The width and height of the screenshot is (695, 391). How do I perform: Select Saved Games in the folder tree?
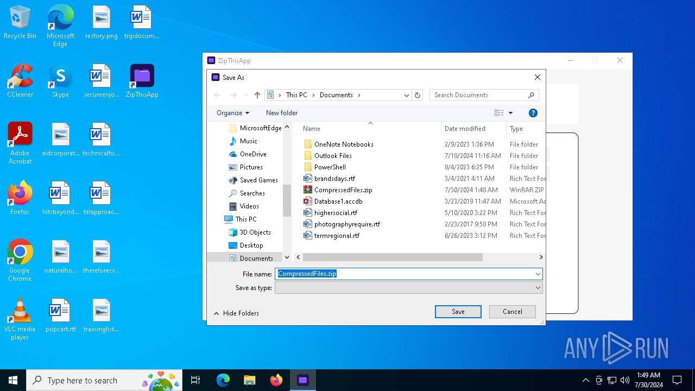pos(258,180)
